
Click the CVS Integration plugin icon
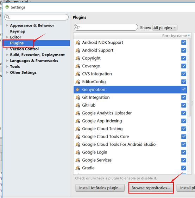pos(78,74)
